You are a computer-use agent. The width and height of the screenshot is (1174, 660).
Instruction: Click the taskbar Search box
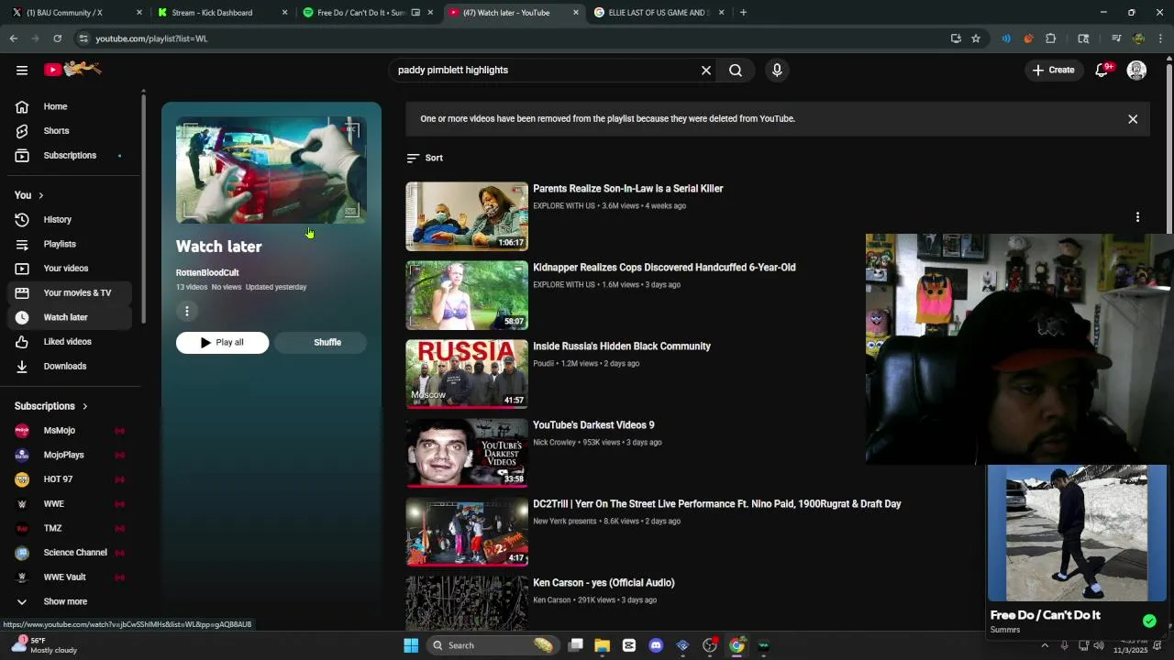coord(493,645)
